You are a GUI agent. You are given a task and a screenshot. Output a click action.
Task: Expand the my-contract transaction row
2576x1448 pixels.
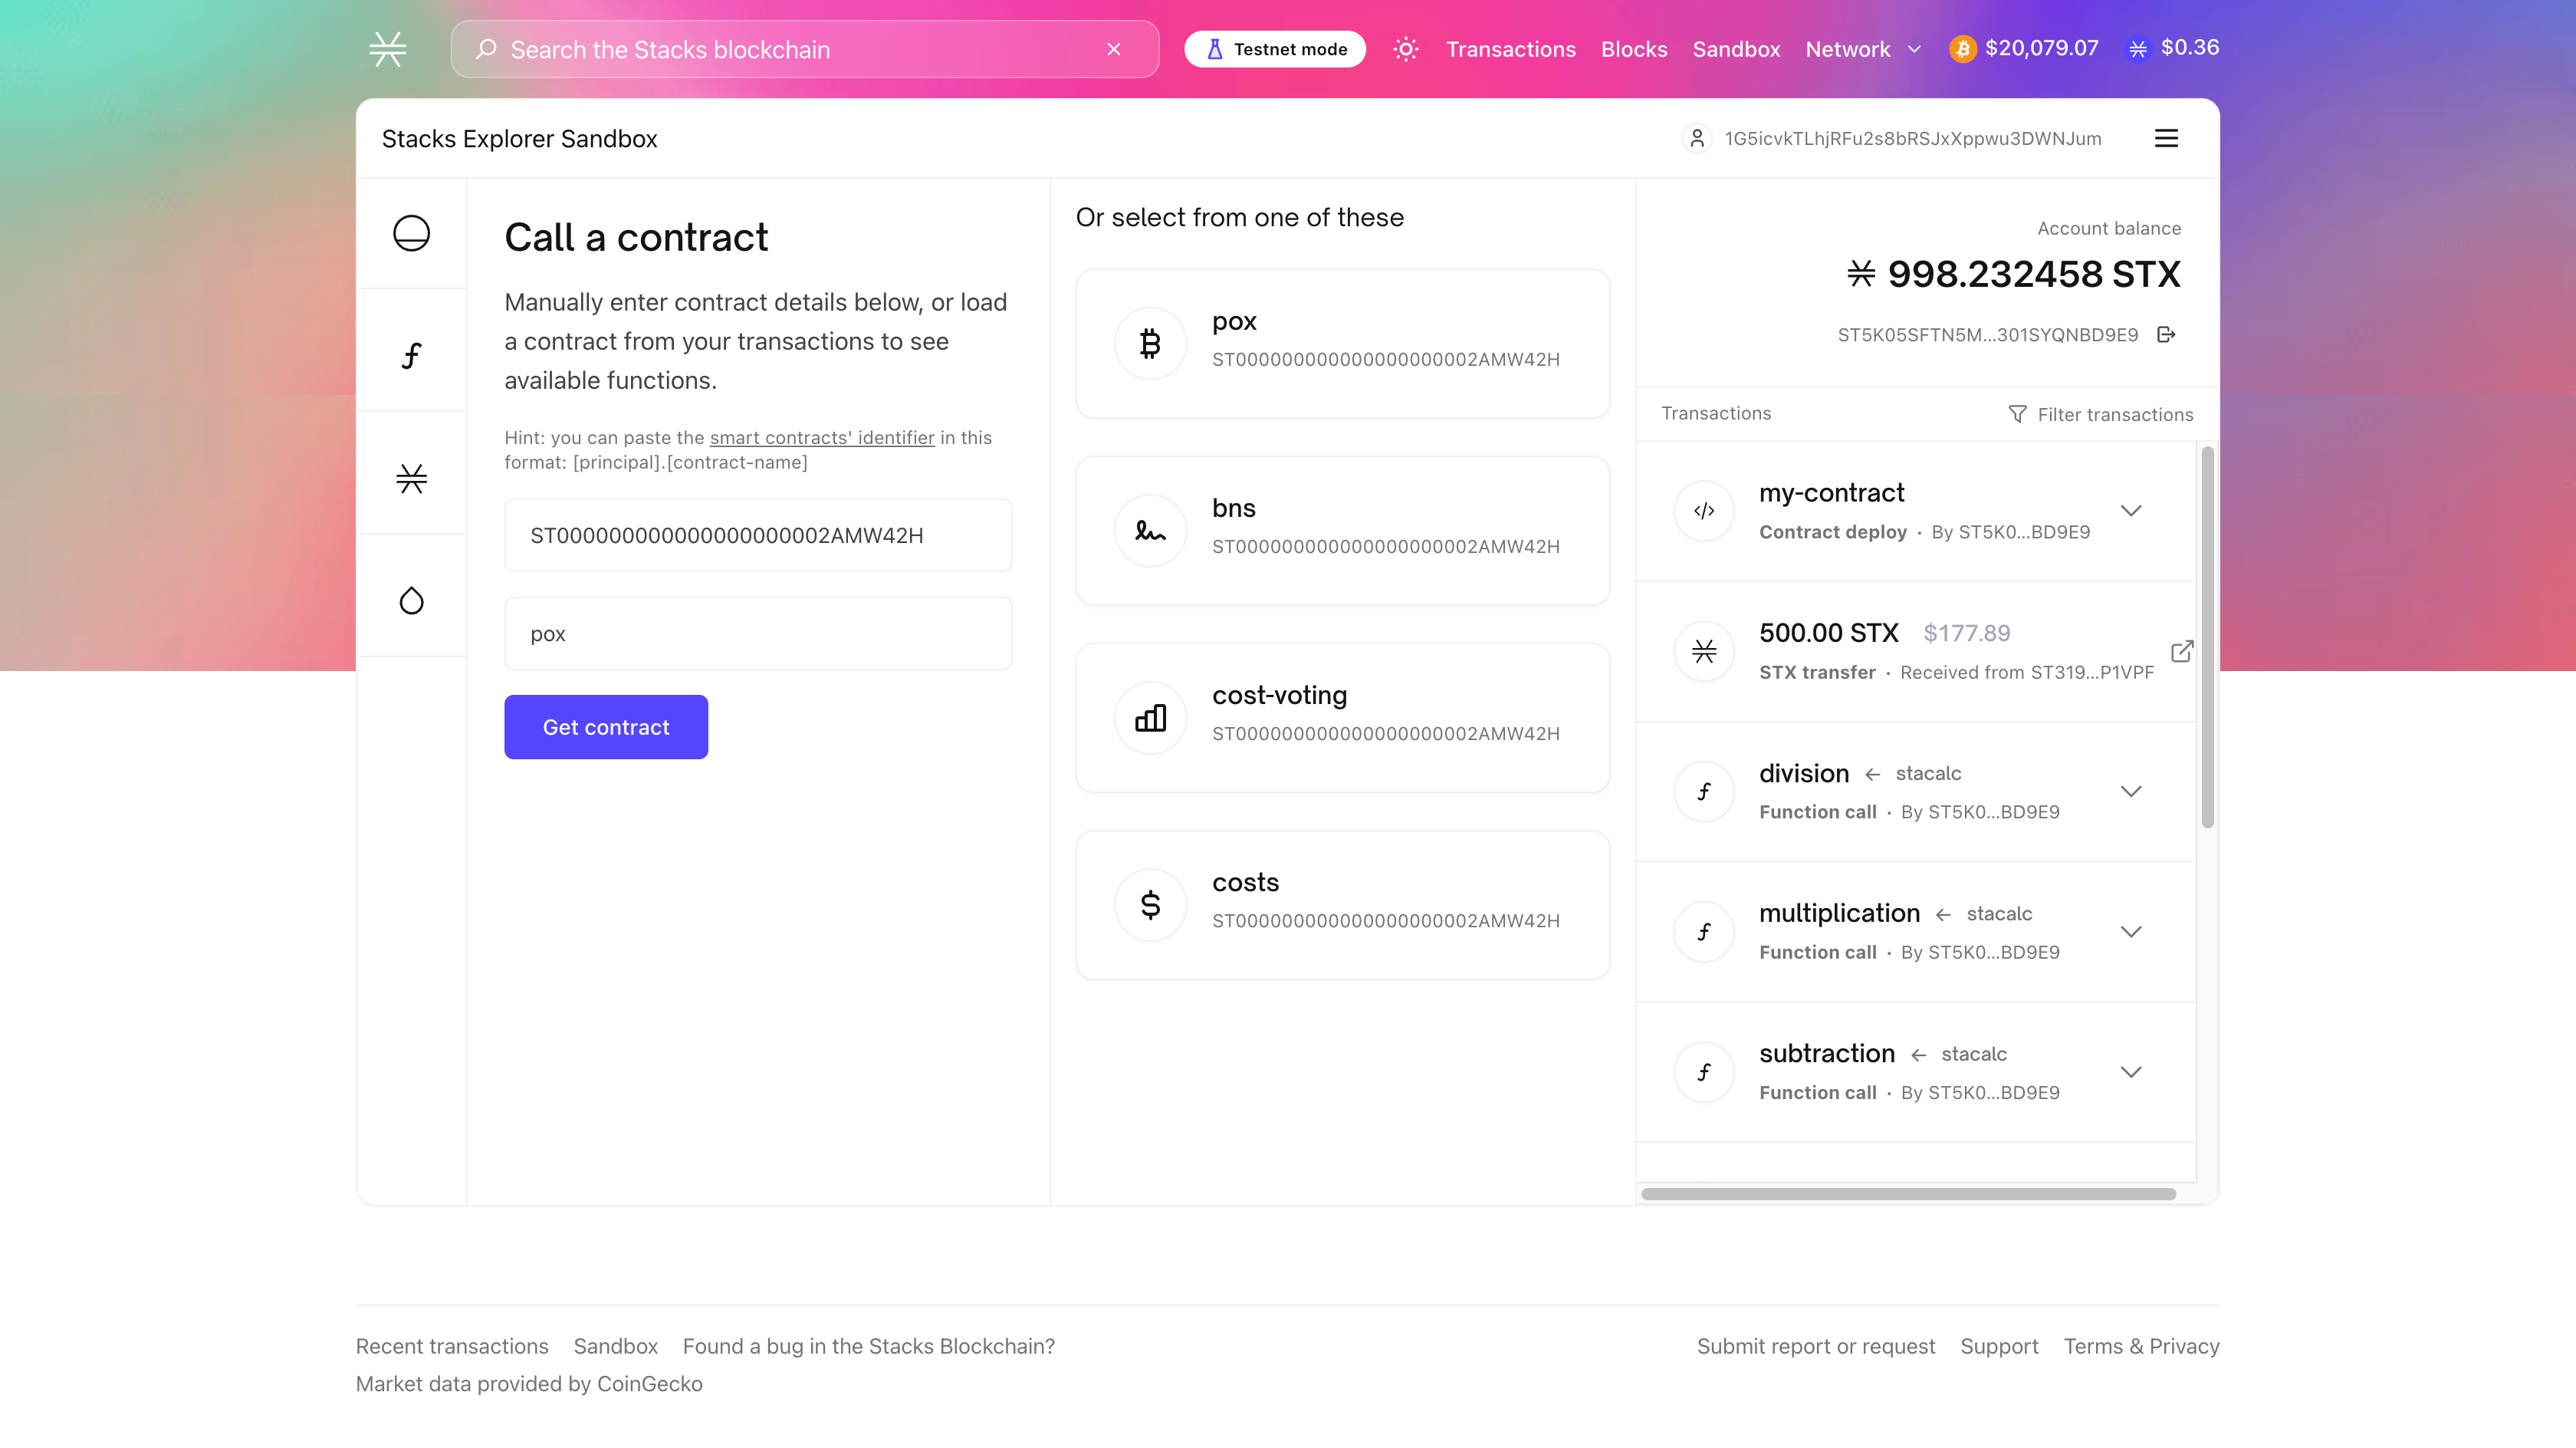2131,512
